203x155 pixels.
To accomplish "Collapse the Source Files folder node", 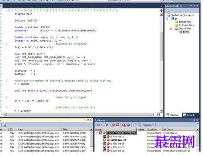I will (x=171, y=28).
